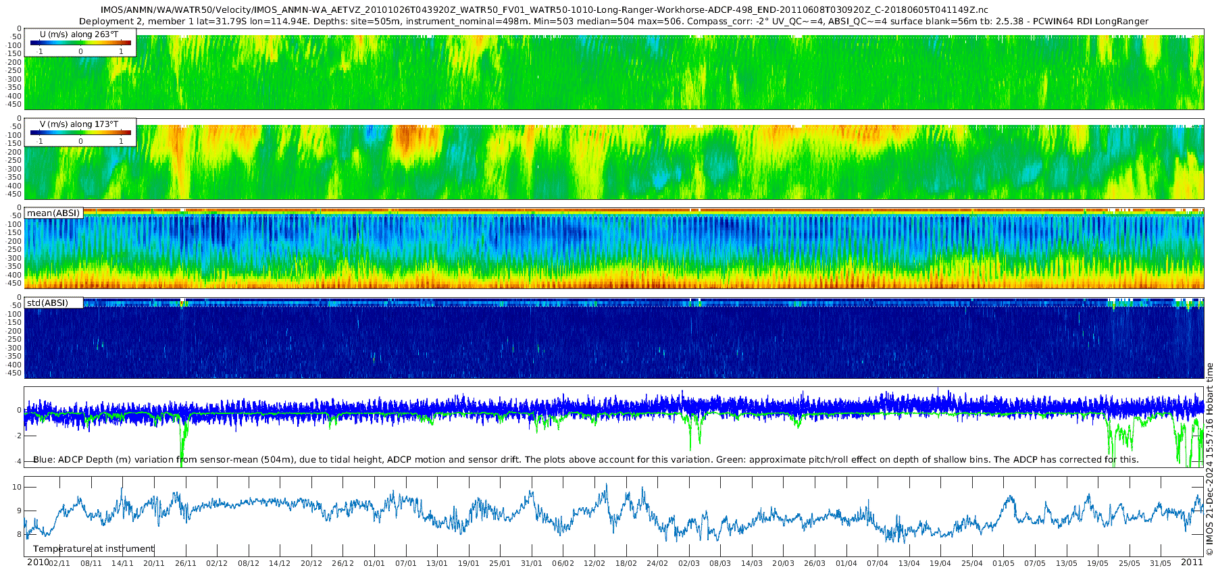Image resolution: width=1216 pixels, height=574 pixels.
Task: Click the IMOS copyright timestamp on right edge
Action: [1209, 459]
